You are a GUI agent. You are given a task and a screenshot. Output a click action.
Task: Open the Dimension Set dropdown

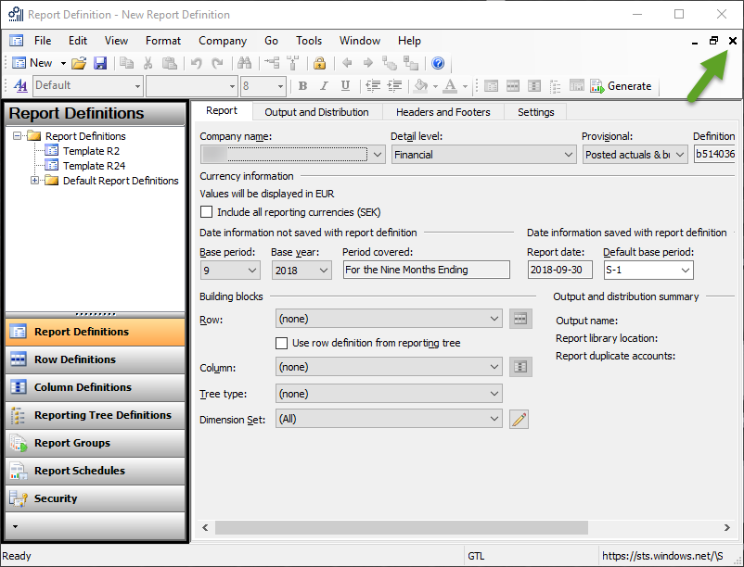click(x=494, y=419)
